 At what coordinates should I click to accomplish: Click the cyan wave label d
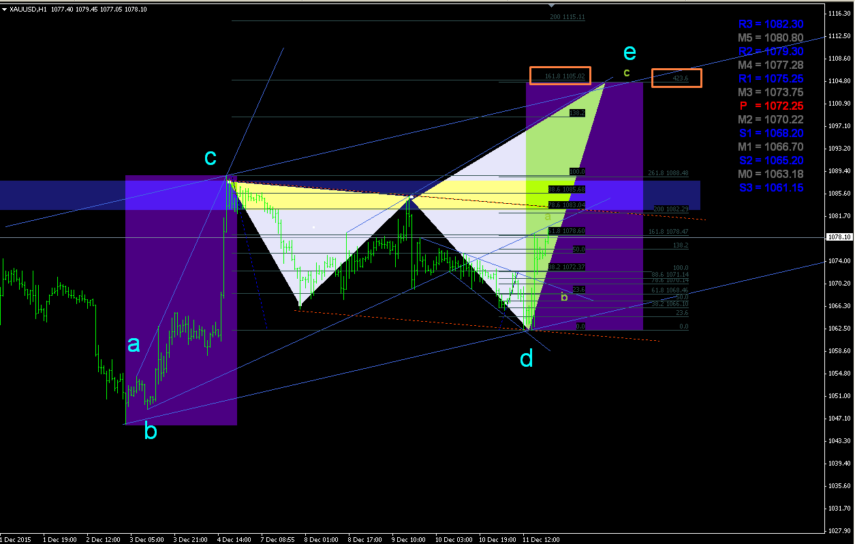click(x=527, y=357)
